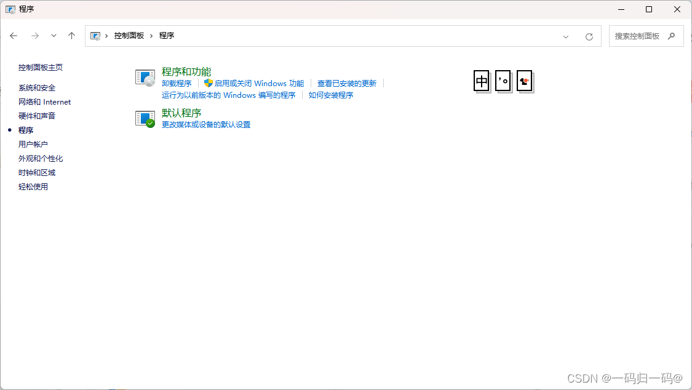Close the 程序 window
The width and height of the screenshot is (692, 390).
coord(677,9)
